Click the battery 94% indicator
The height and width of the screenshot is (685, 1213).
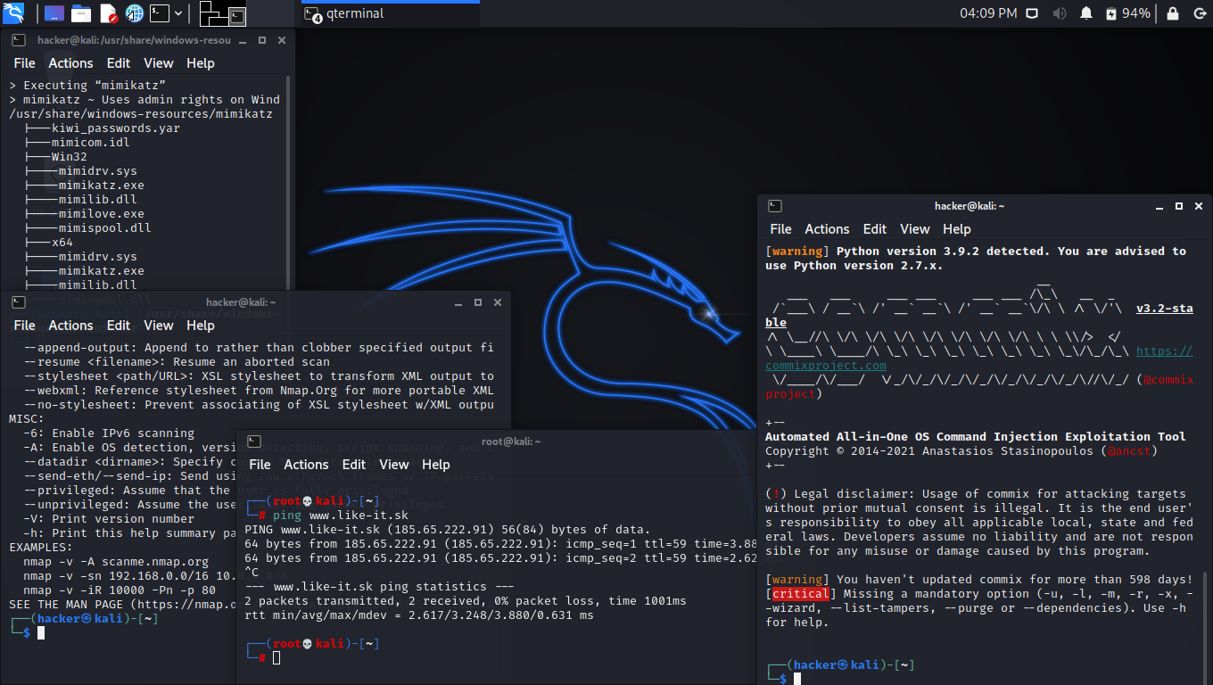1127,13
